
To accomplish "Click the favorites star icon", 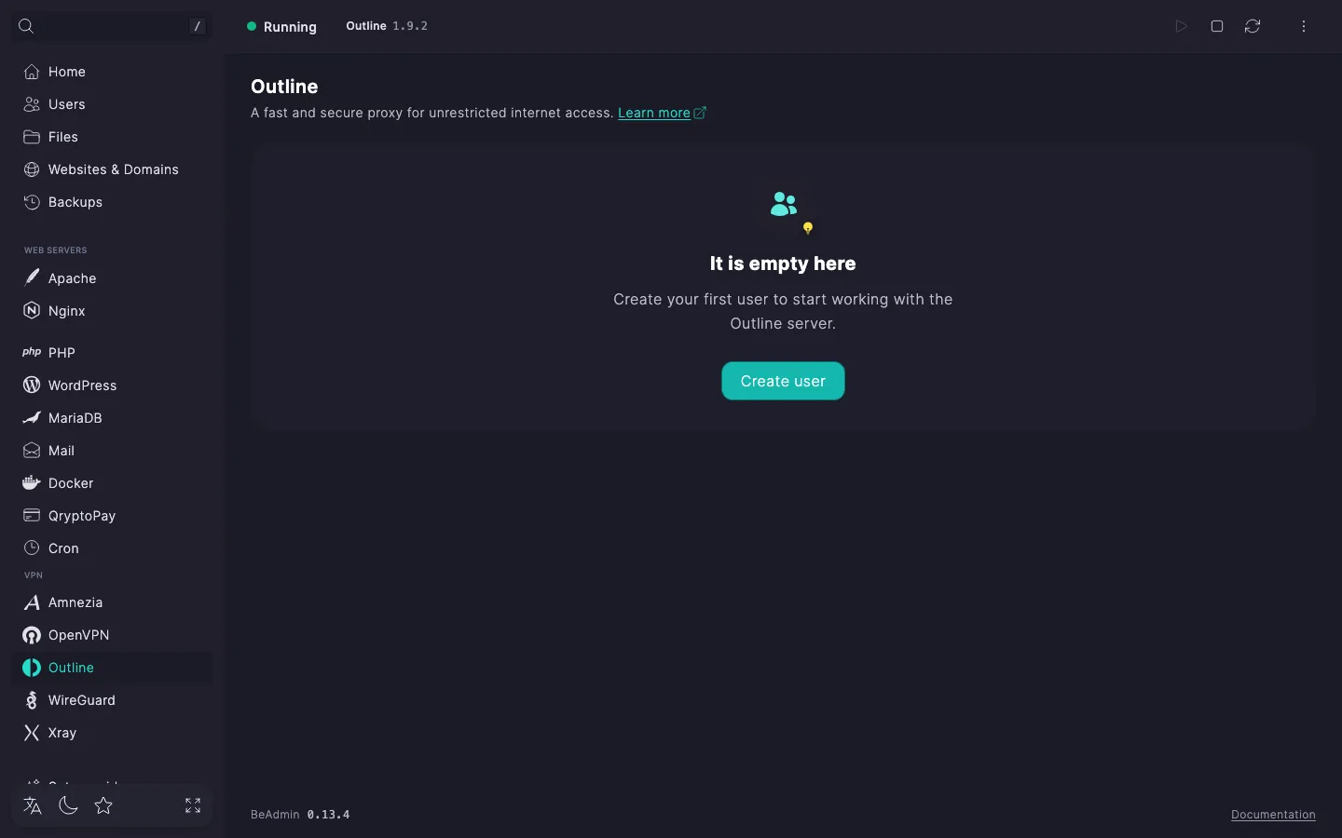I will tap(103, 805).
